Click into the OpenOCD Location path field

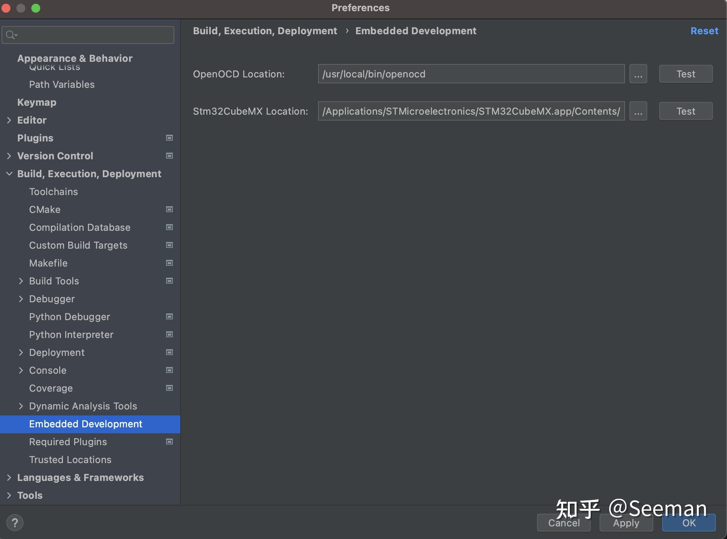click(471, 74)
